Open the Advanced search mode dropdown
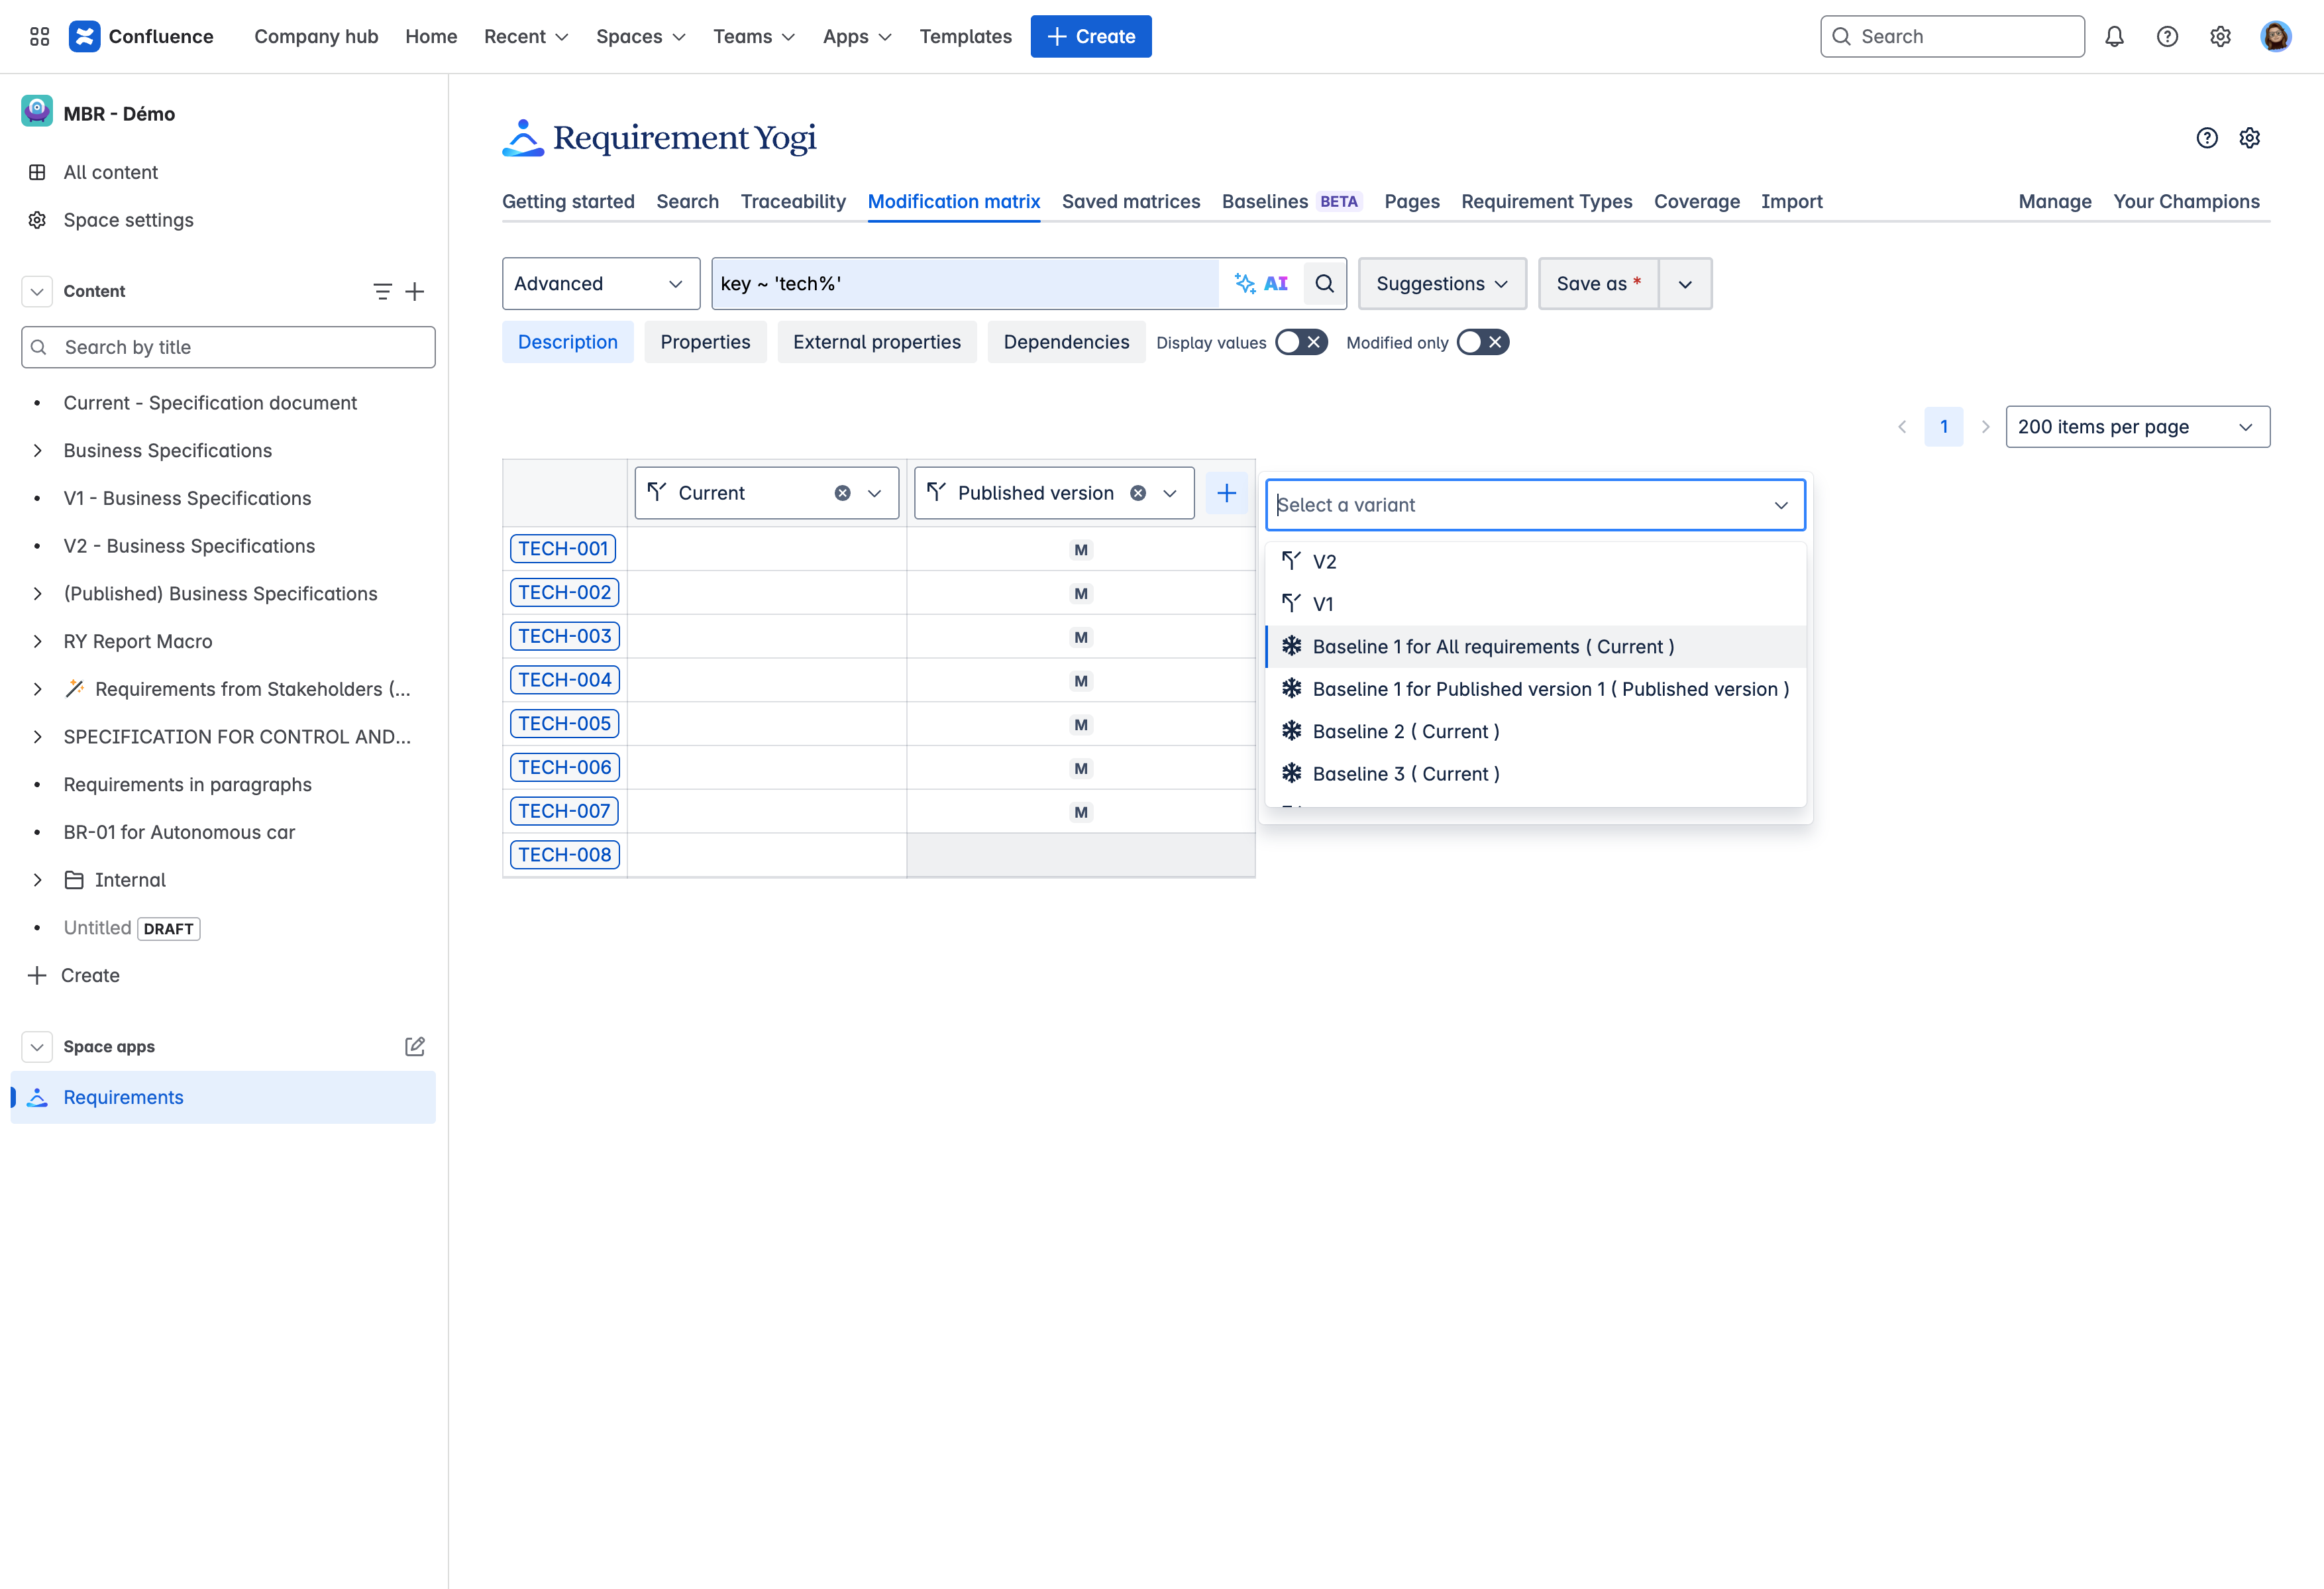Screen dimensions: 2324x1589 (x=599, y=284)
